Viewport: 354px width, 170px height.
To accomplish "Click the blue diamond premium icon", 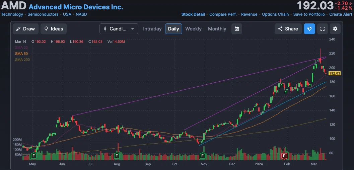I will pyautogui.click(x=309, y=29).
